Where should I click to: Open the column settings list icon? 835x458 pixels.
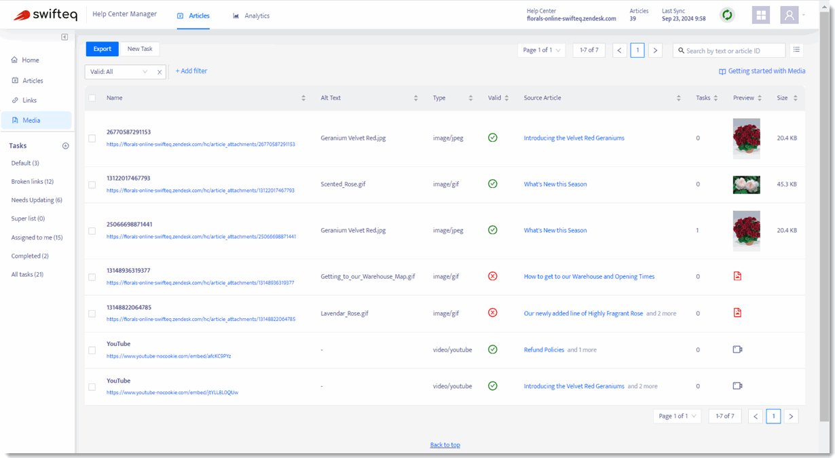point(796,50)
